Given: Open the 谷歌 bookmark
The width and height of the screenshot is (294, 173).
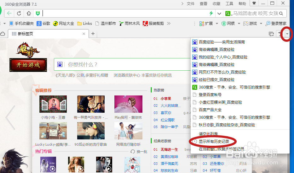Looking at the screenshot, I should click(43, 23).
